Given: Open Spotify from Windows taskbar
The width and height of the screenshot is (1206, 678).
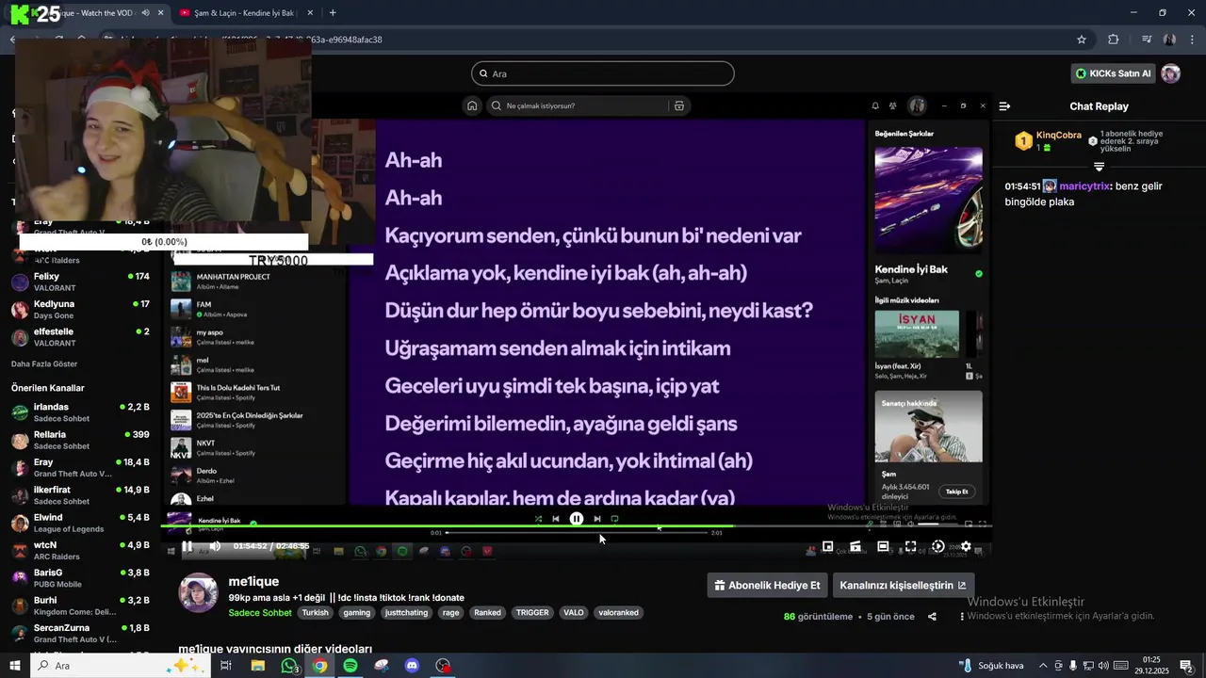Looking at the screenshot, I should coord(350,666).
